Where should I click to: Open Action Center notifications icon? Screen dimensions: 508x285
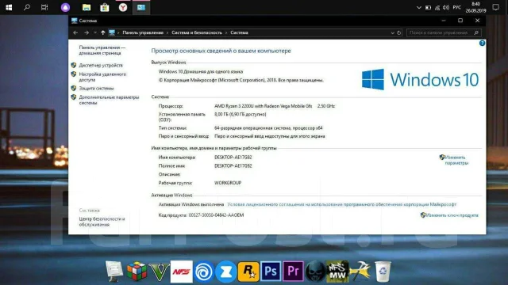(495, 7)
